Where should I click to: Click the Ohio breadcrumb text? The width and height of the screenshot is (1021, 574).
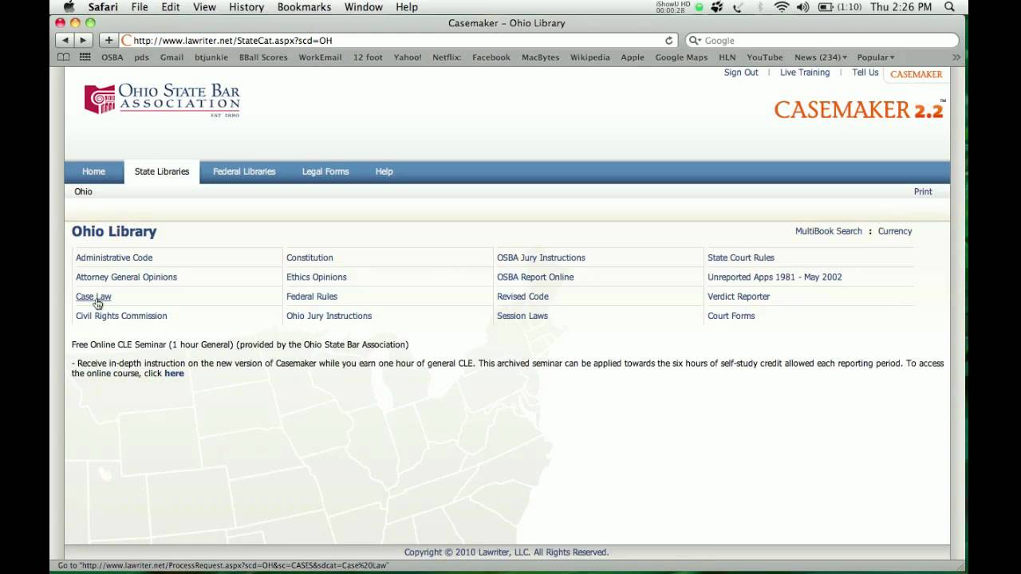tap(84, 191)
